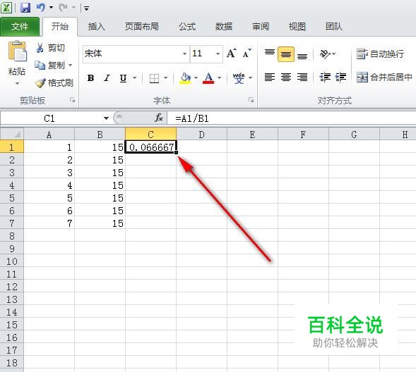Expand the underline style dropdown arrow

tap(134, 78)
